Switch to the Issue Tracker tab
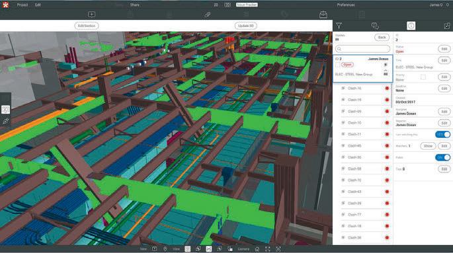Viewport: 453px width, 253px height. click(x=247, y=5)
